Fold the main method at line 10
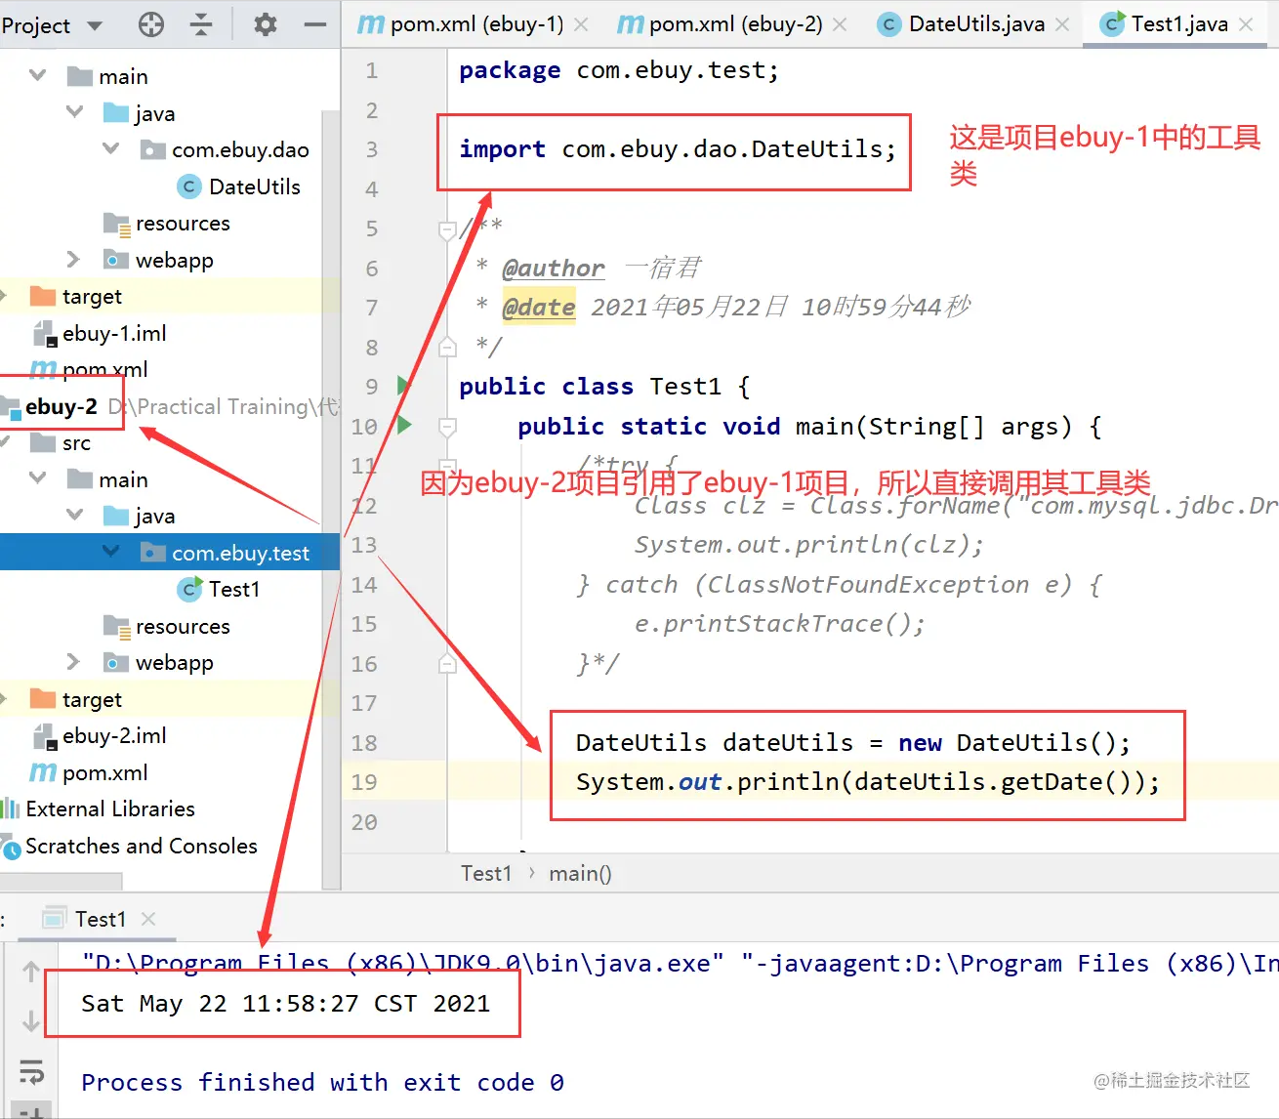 pyautogui.click(x=447, y=427)
